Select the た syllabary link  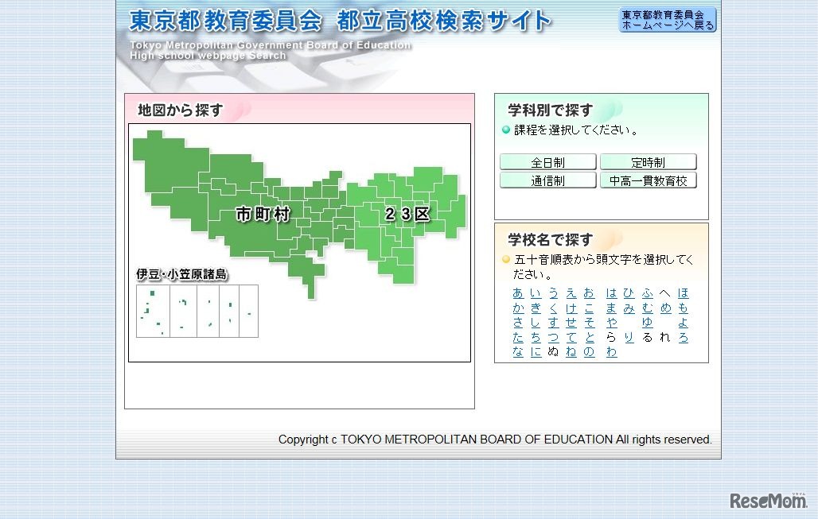click(517, 337)
